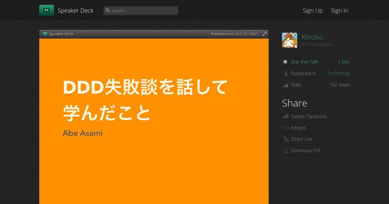Click the magnifier icon in search box
Viewport: 389px width, 204px height.
[x=108, y=10]
